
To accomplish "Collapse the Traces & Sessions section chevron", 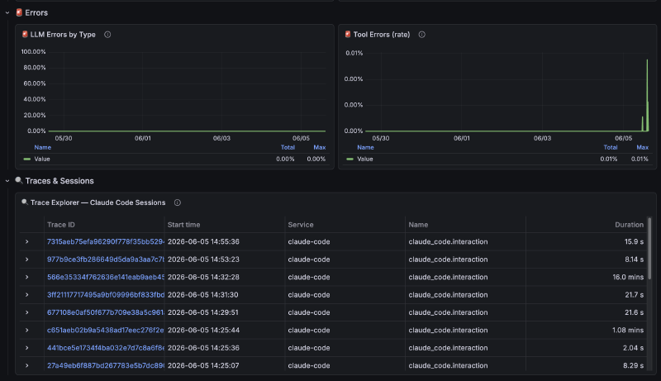I will tap(7, 181).
